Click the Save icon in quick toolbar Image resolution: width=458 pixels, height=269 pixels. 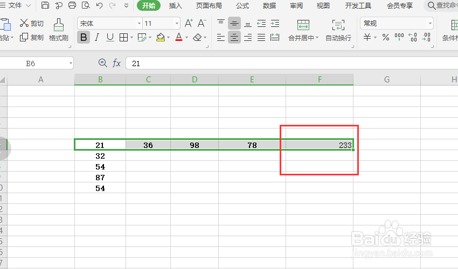click(x=45, y=5)
